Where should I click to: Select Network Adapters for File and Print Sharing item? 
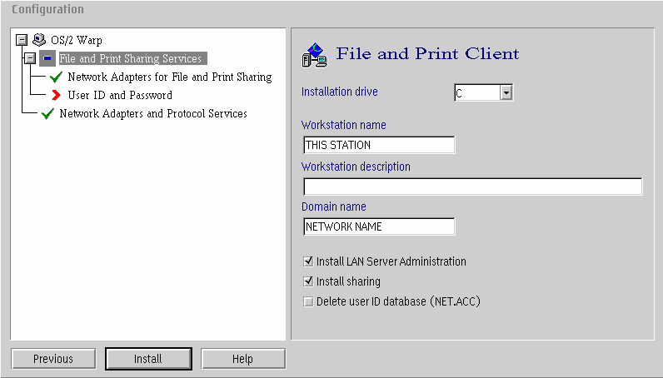pos(170,77)
